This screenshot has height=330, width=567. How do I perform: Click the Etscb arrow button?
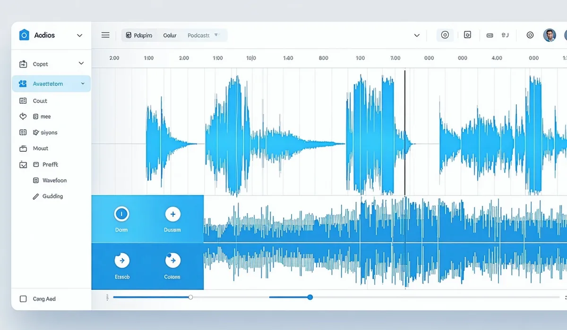tap(122, 260)
